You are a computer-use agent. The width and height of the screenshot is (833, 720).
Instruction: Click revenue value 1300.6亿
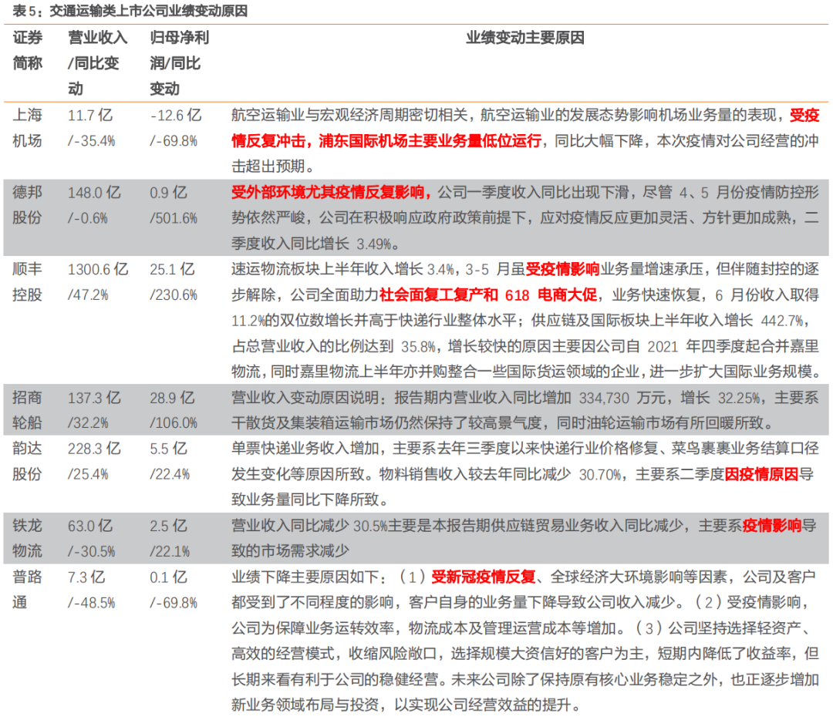98,269
